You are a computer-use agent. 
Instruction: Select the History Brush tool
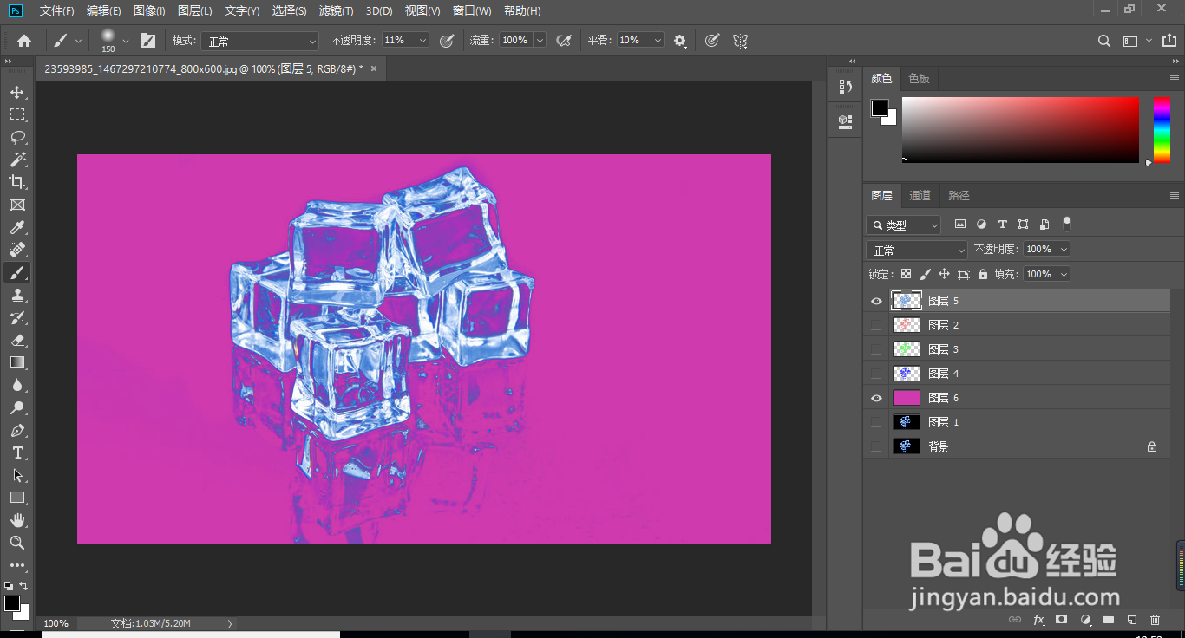pos(17,317)
